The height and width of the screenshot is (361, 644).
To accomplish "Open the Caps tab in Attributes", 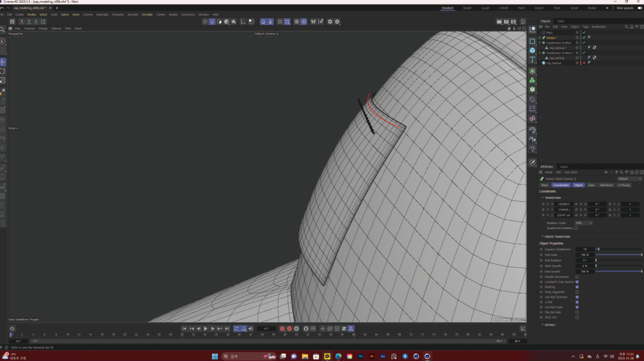I will pos(591,185).
